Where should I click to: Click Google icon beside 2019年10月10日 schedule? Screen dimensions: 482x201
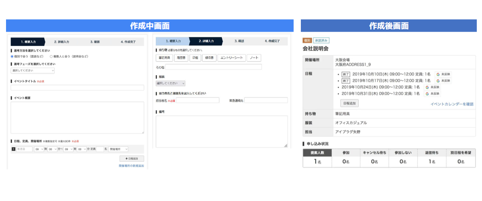(438, 74)
